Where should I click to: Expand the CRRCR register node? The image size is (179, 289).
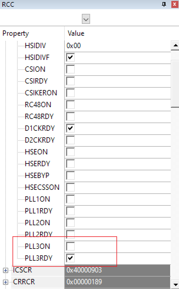[x=5, y=282]
